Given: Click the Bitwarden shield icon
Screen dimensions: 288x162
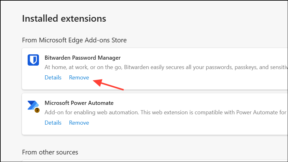Looking at the screenshot, I should [x=33, y=60].
